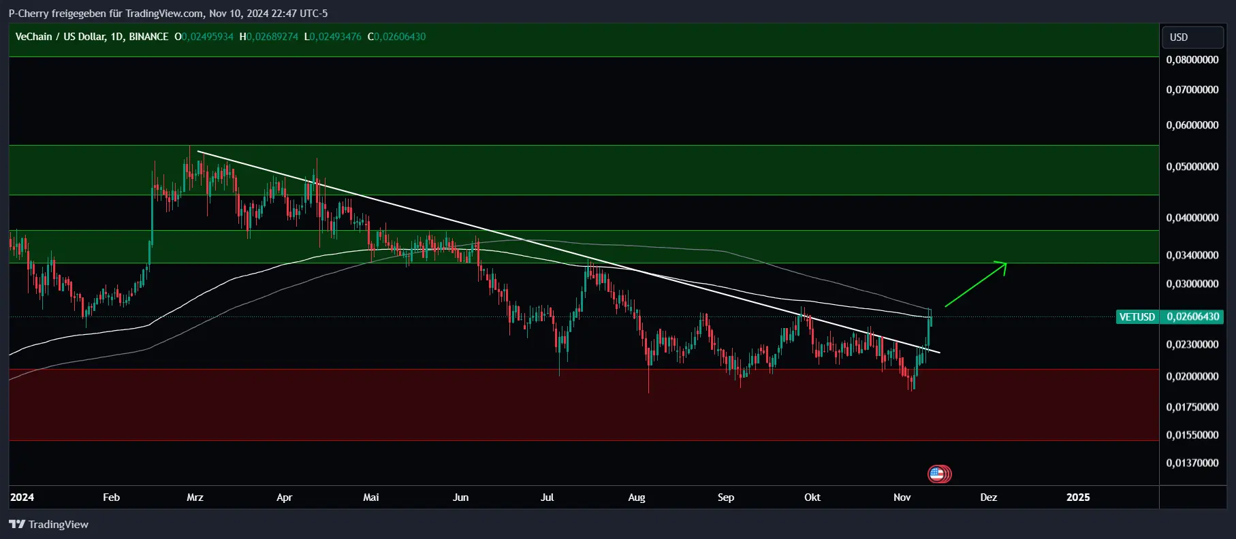Click the 0,04000000 price axis label
The height and width of the screenshot is (539, 1236).
click(1192, 218)
